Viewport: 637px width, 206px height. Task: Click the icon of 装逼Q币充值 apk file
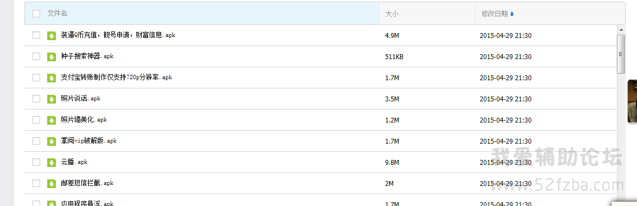[x=51, y=35]
